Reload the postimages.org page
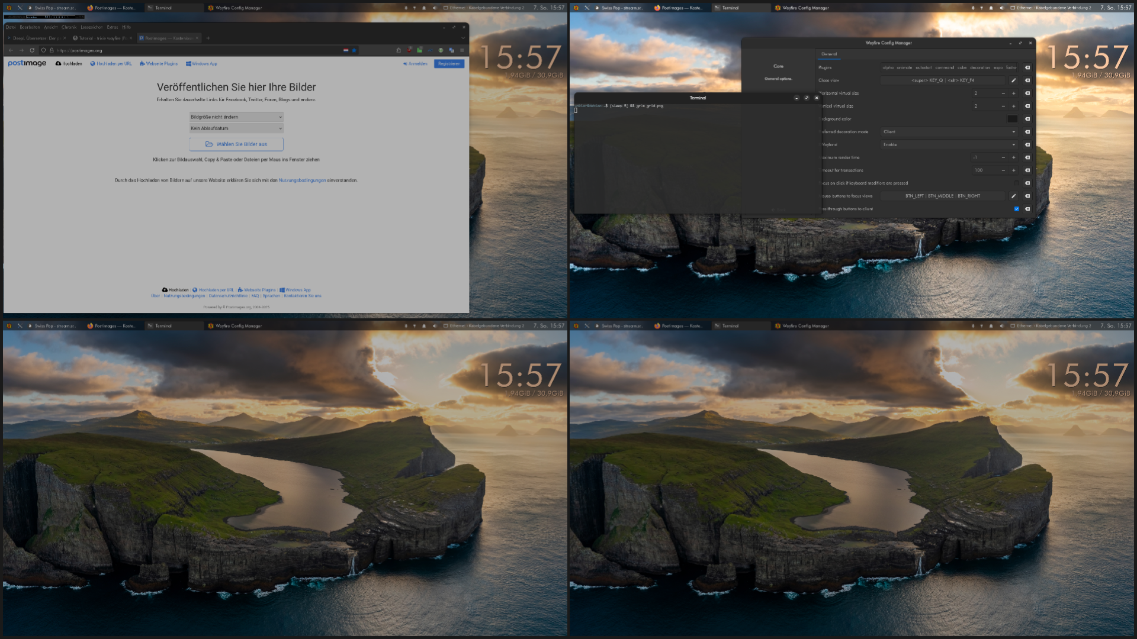 click(32, 50)
